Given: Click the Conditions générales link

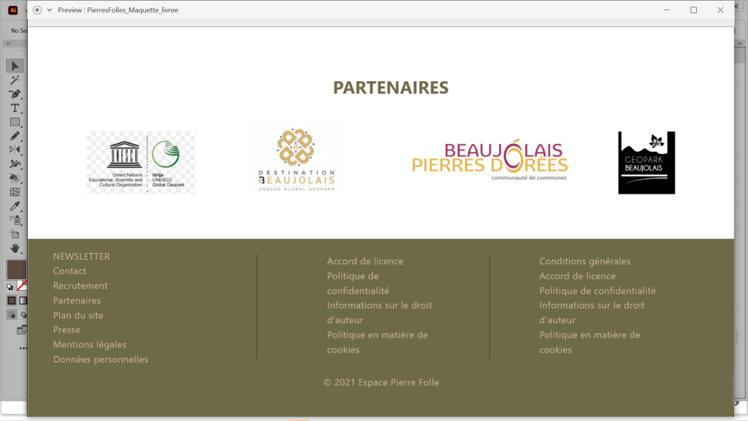Looking at the screenshot, I should (584, 261).
